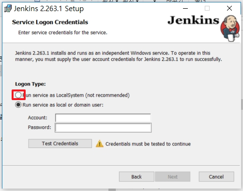Image resolution: width=243 pixels, height=191 pixels.
Task: Click 'Enter service credentials for the service.' text
Action: (x=63, y=32)
